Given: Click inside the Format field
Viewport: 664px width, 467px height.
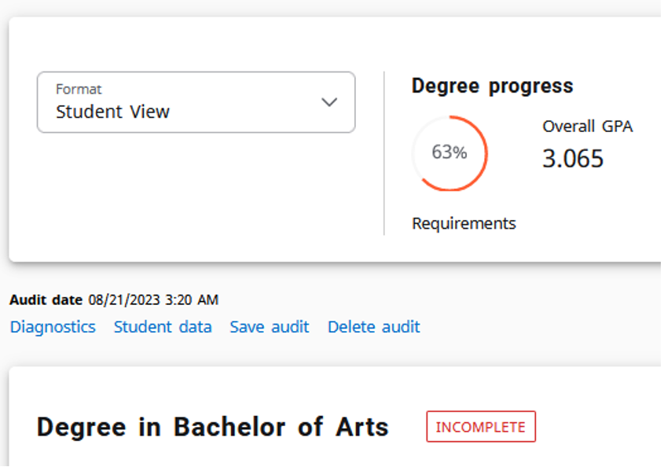Looking at the screenshot, I should click(x=195, y=102).
